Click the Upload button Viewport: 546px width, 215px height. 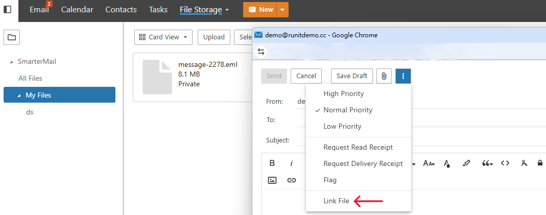coord(214,37)
